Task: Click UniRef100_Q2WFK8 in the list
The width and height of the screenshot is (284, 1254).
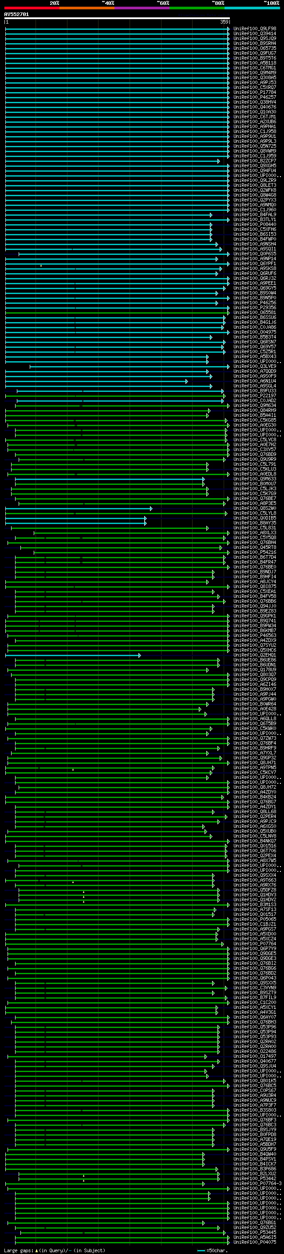Action: click(x=255, y=190)
